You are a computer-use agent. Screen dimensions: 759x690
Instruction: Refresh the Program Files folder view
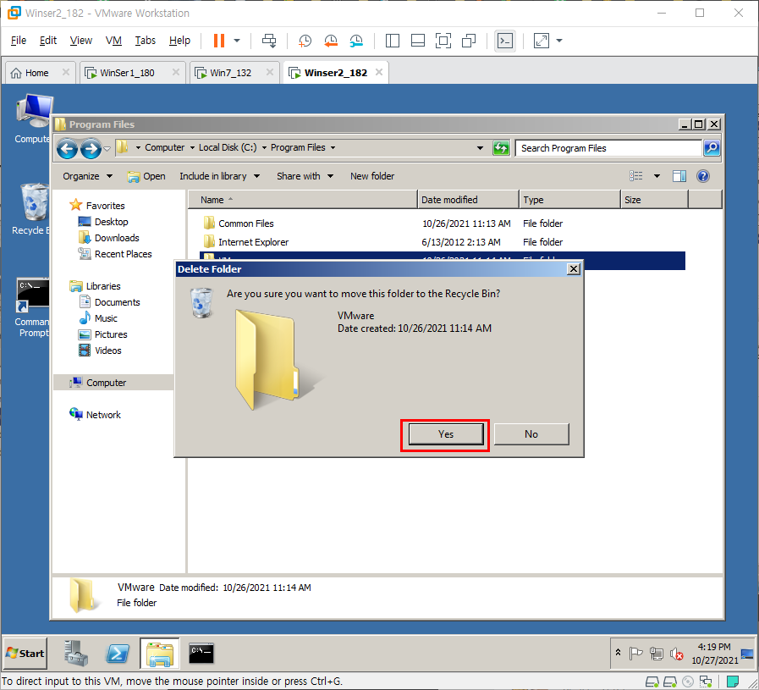click(x=501, y=148)
